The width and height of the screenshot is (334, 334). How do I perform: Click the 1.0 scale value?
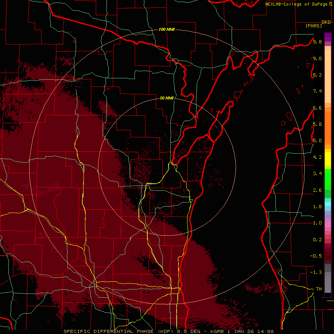point(317,223)
